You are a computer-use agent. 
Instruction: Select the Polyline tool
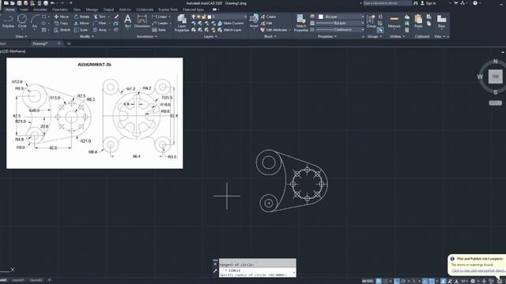(x=8, y=21)
